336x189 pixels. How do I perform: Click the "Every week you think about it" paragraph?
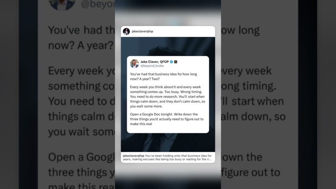pyautogui.click(x=168, y=96)
